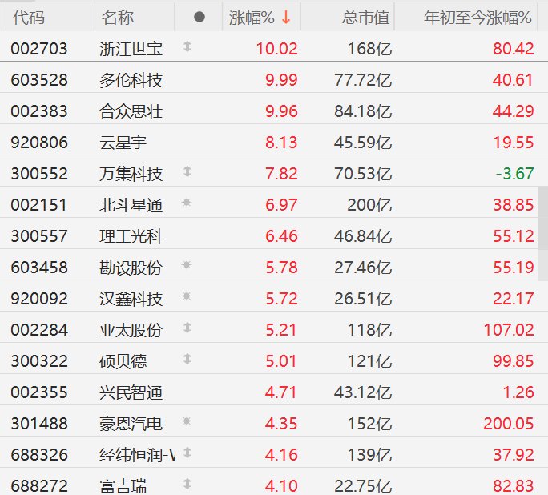Image resolution: width=548 pixels, height=495 pixels.
Task: Sort by 年初至今涨幅% column header
Action: click(x=477, y=18)
